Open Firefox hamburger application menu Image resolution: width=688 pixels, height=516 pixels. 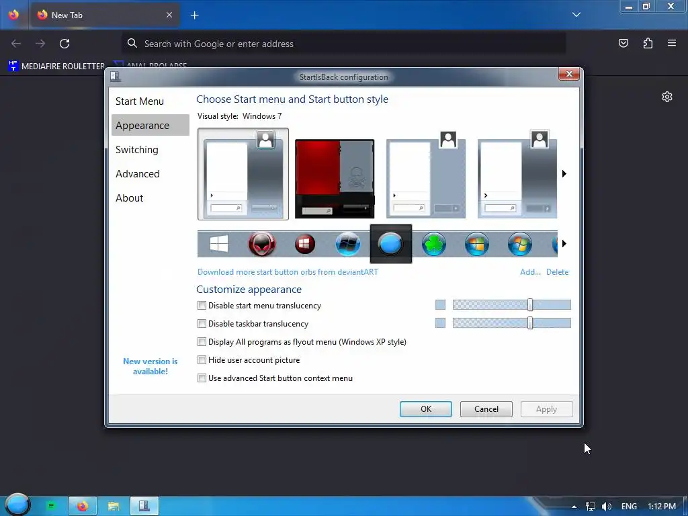click(x=672, y=43)
